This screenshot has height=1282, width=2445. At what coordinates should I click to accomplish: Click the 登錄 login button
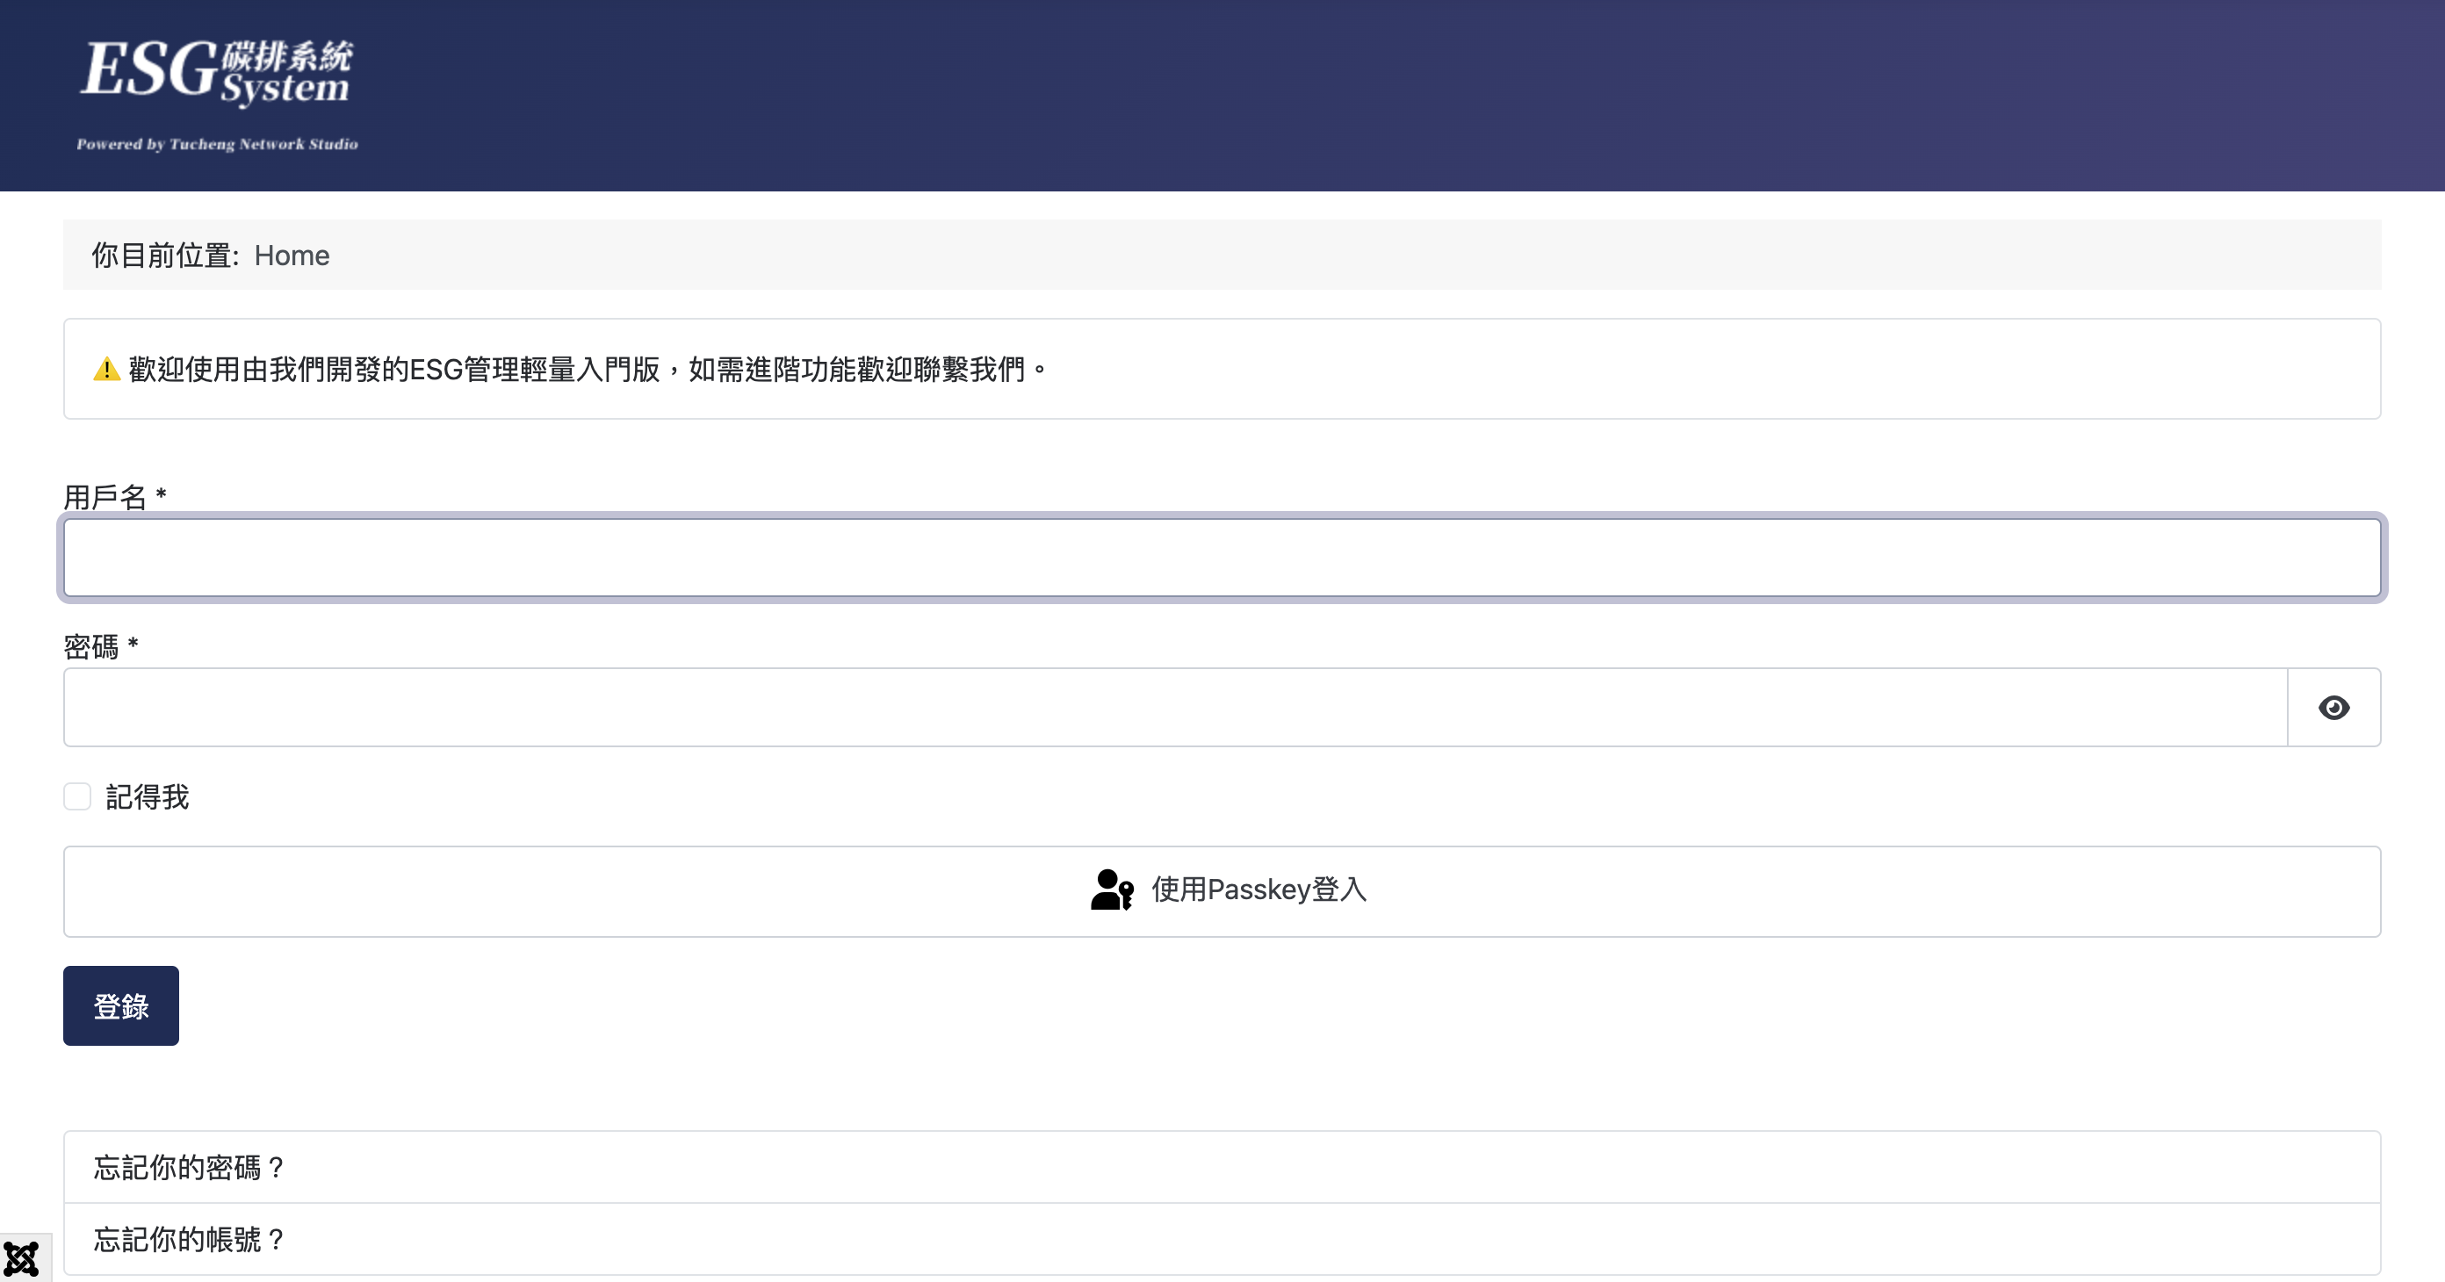tap(120, 1006)
